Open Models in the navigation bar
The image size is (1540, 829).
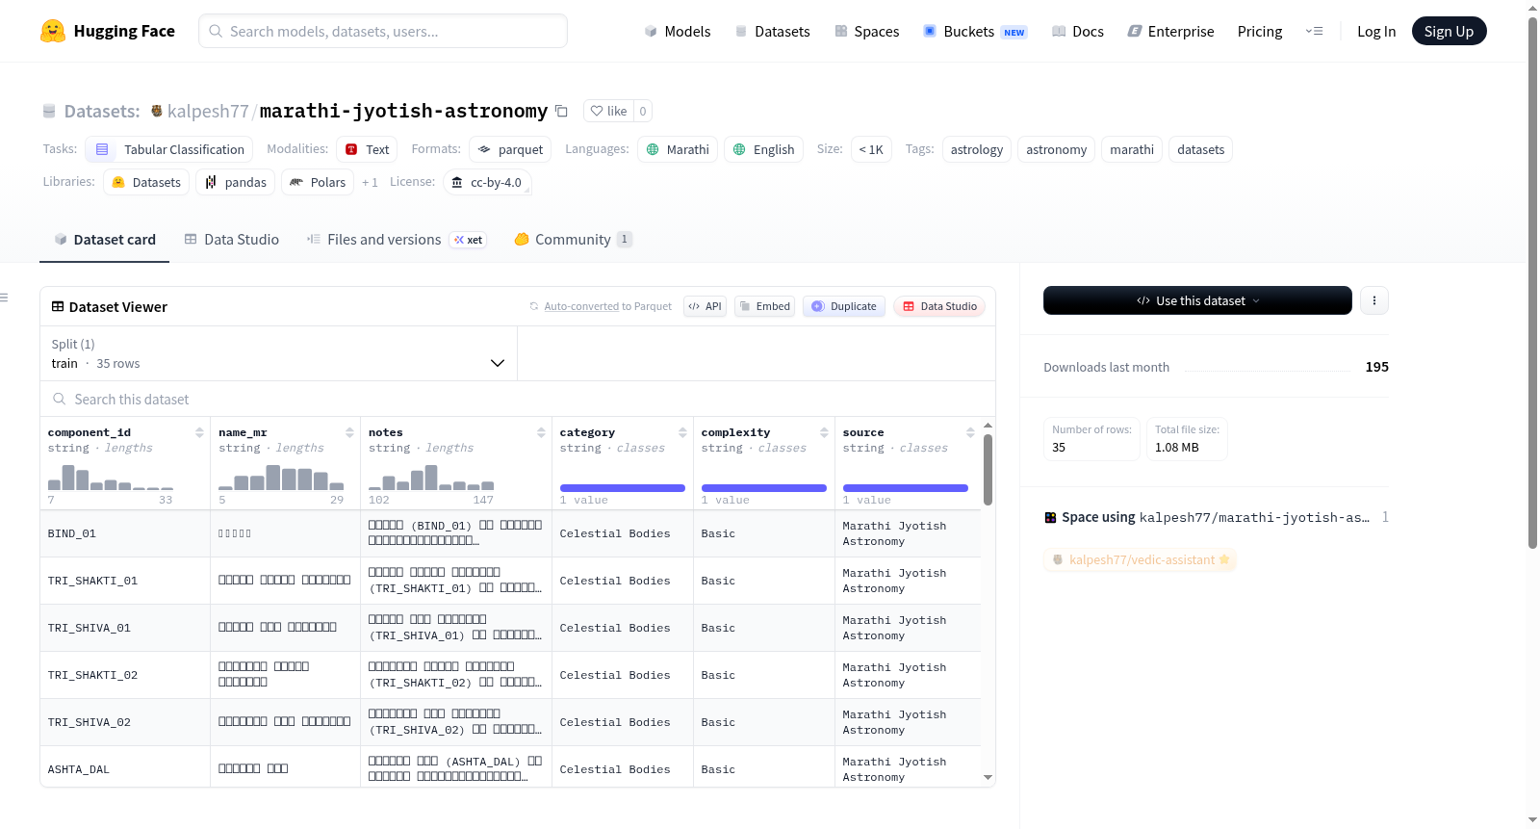678,31
